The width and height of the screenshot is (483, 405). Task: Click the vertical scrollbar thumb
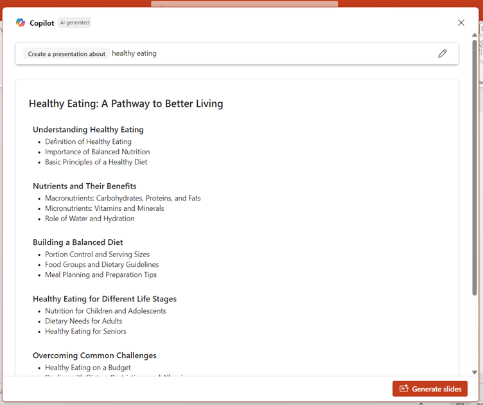(475, 168)
